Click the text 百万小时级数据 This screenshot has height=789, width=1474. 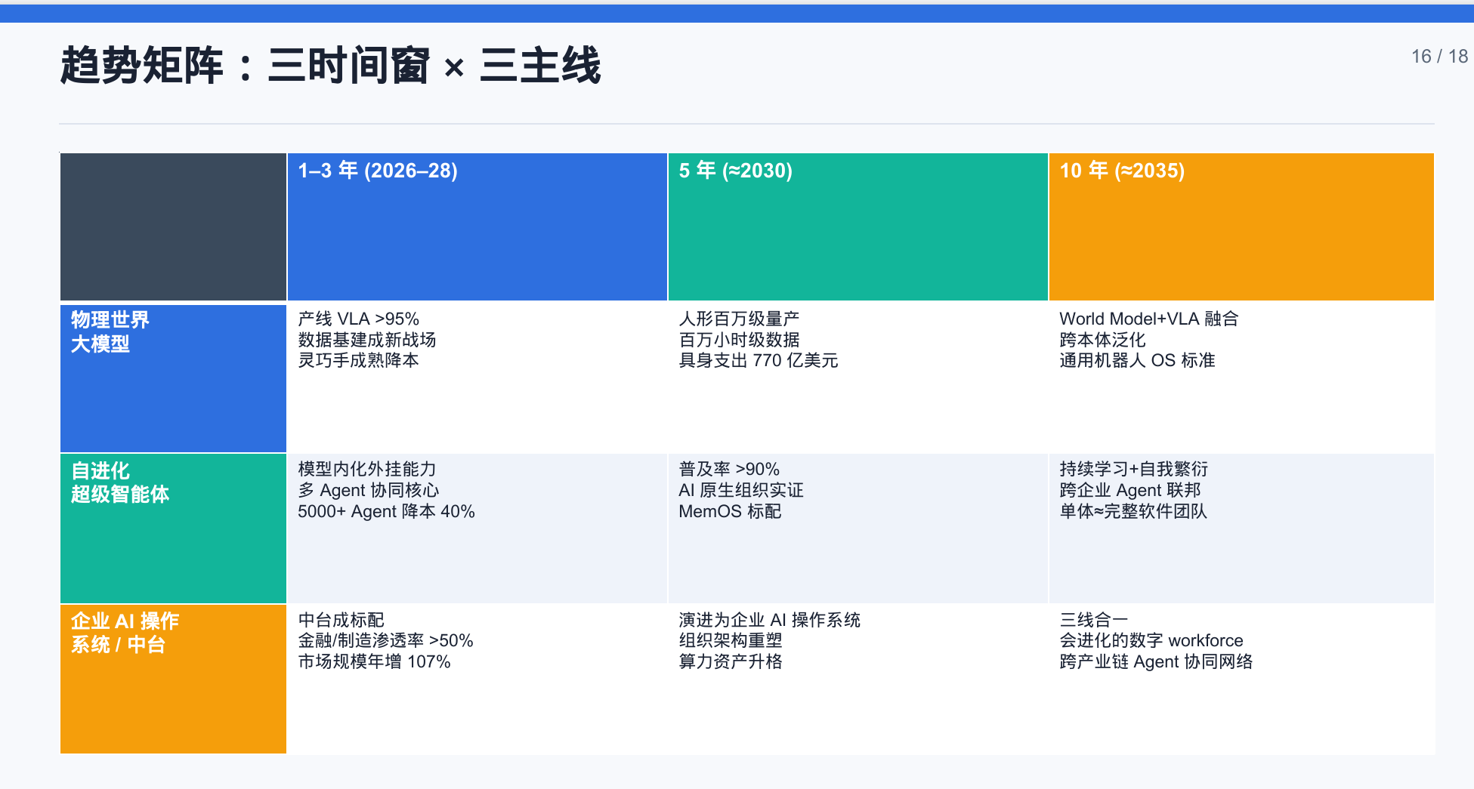click(739, 340)
